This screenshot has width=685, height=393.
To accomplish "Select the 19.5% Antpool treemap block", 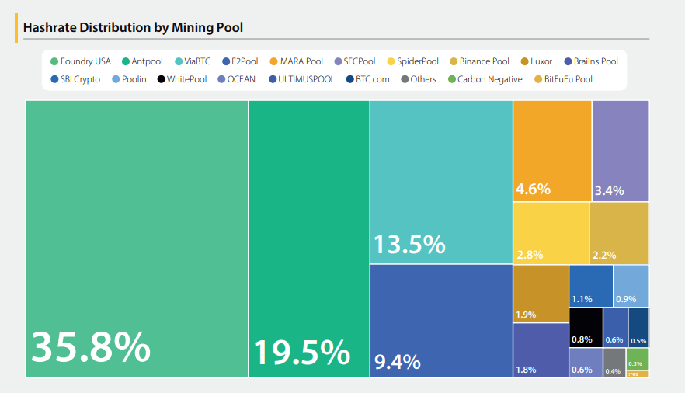I will point(308,238).
